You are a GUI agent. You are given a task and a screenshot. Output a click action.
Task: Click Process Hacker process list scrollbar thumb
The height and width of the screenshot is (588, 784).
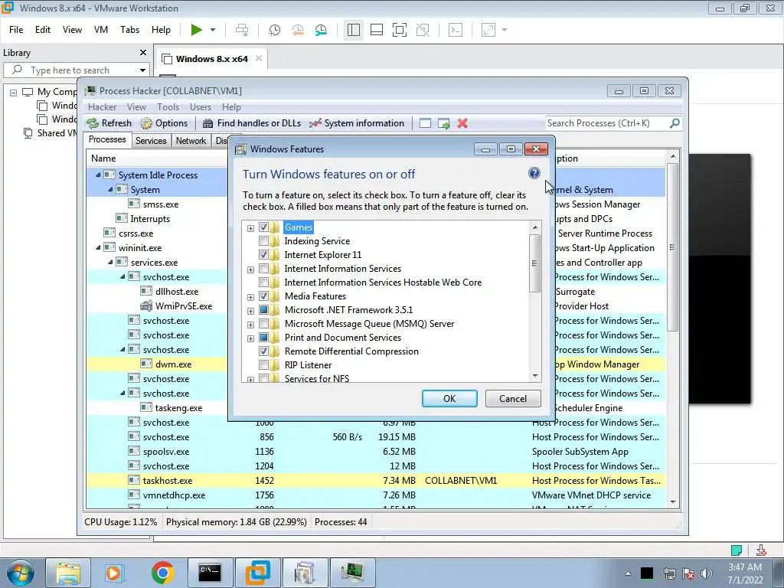pyautogui.click(x=672, y=247)
